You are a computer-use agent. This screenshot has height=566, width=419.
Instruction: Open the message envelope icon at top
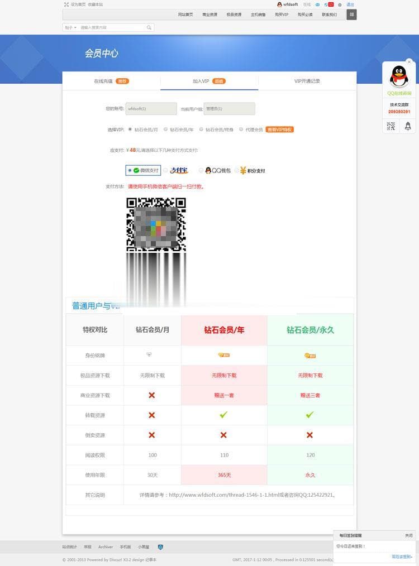317,4
